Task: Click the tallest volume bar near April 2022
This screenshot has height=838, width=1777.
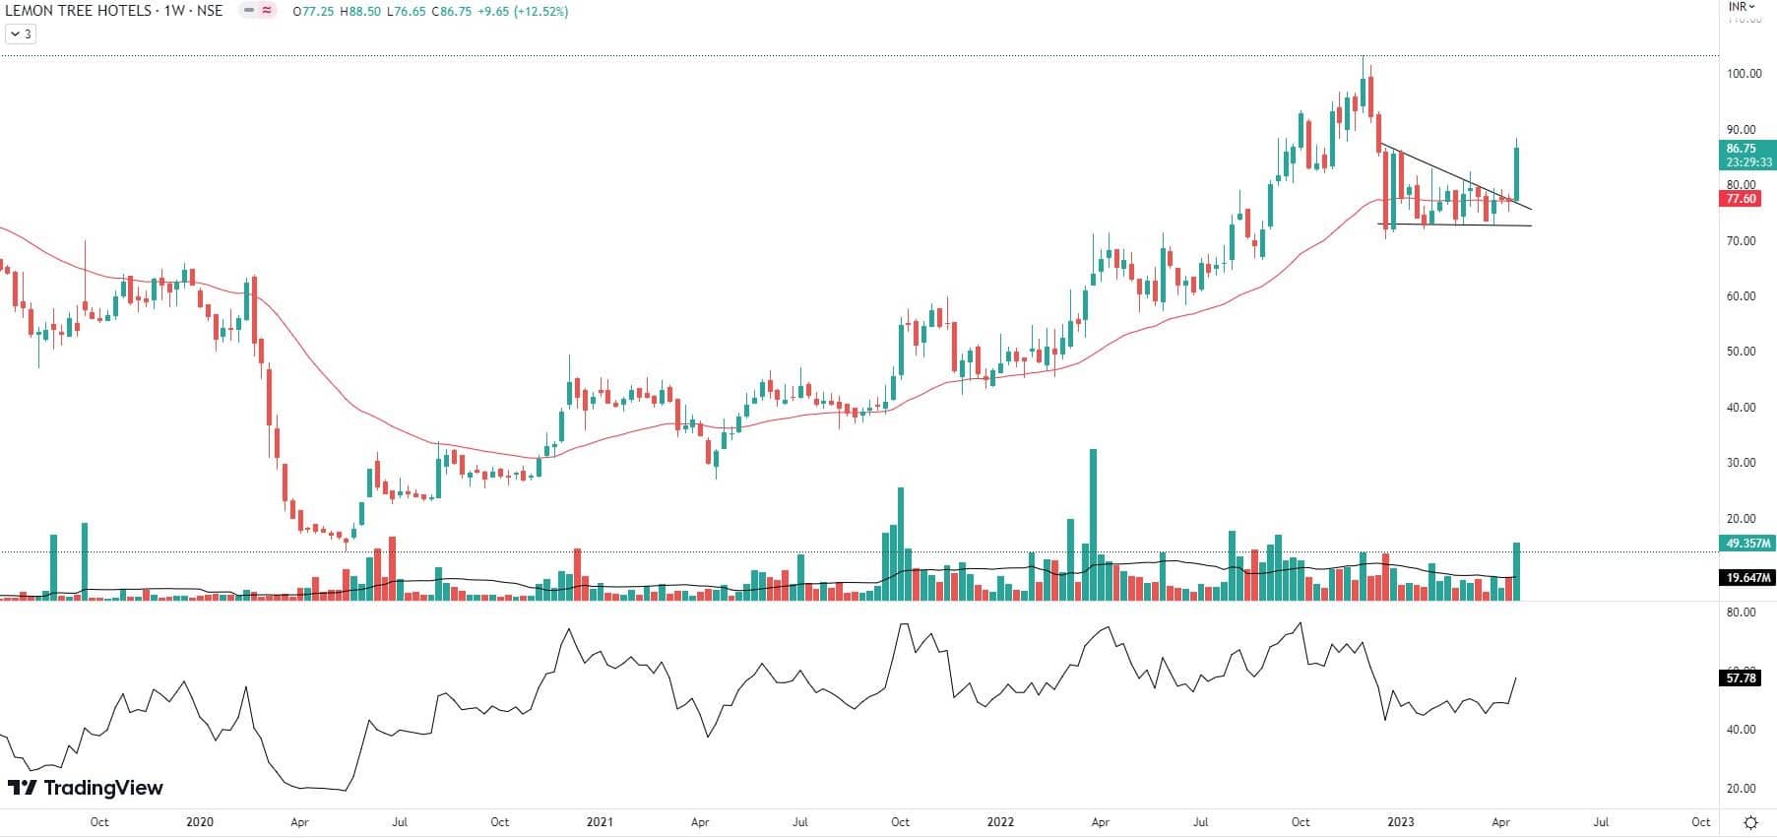Action: [x=1093, y=524]
